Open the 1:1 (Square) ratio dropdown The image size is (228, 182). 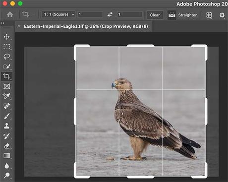click(58, 14)
